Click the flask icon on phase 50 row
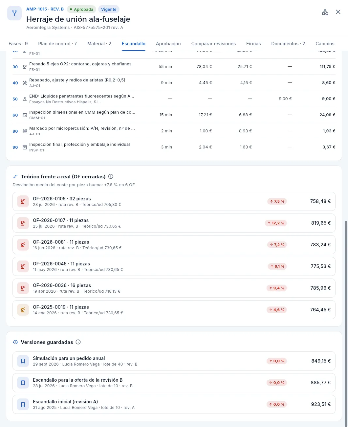 (x=25, y=99)
